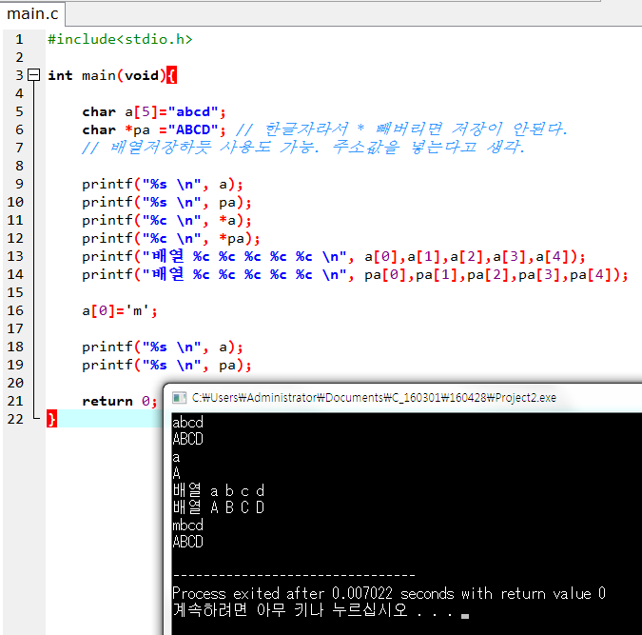Click the Project2.exe console title bar path
Image resolution: width=642 pixels, height=635 pixels.
(x=374, y=398)
